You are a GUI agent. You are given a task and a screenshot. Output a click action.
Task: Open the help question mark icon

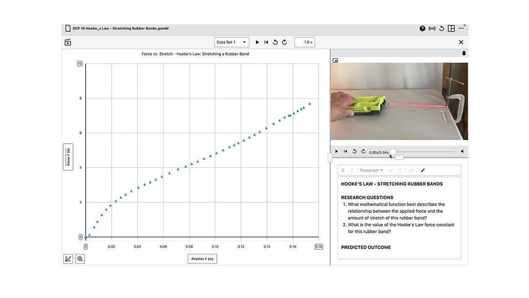tap(422, 28)
